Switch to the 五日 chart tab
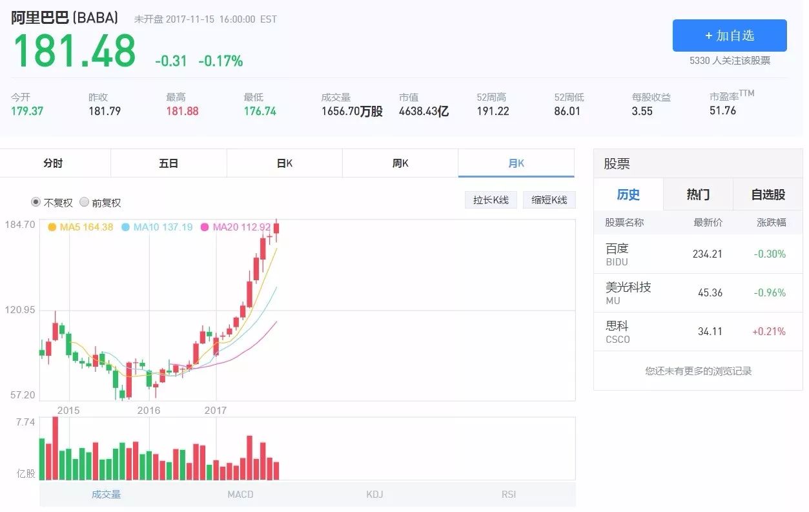809x512 pixels. (169, 163)
